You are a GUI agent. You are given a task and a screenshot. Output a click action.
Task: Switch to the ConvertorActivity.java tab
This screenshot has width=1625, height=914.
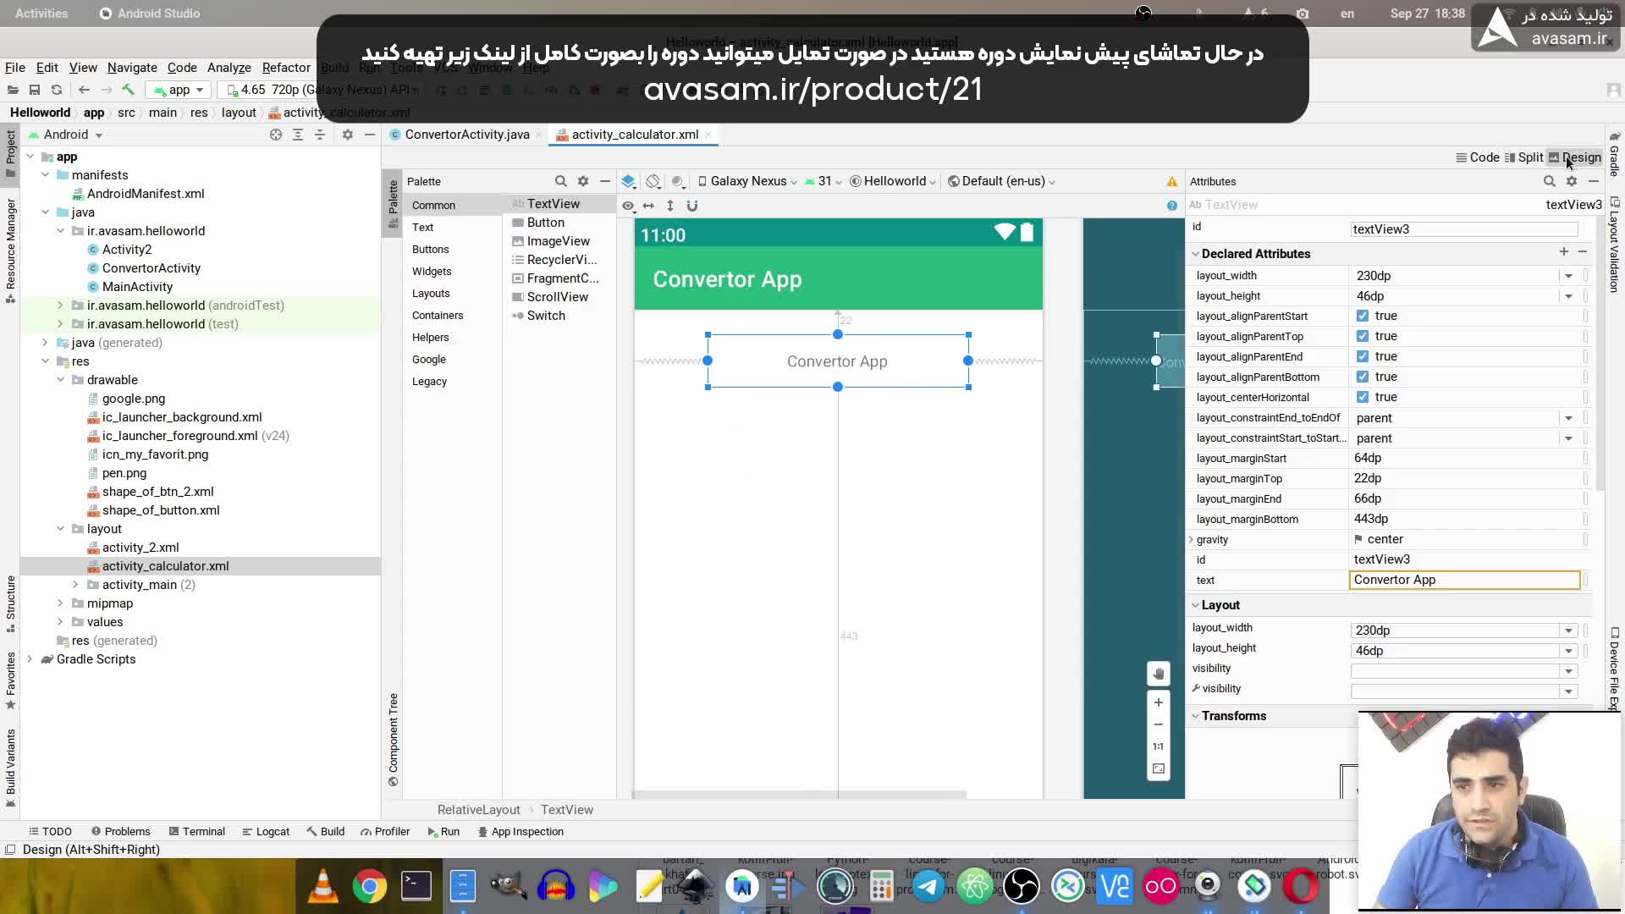tap(466, 135)
